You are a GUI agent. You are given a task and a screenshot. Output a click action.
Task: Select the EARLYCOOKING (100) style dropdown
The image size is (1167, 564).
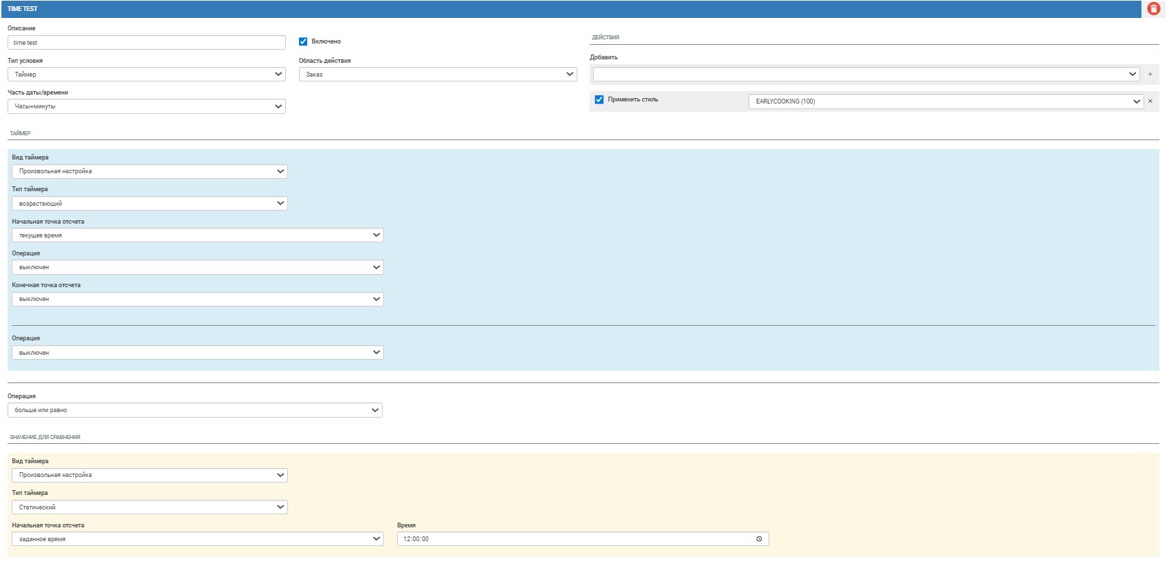click(945, 101)
